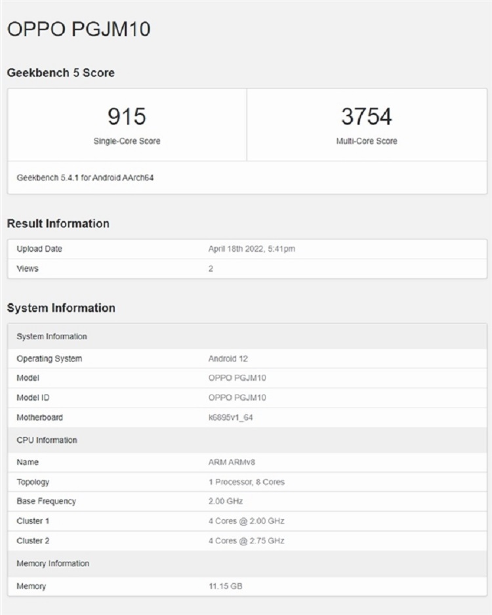Click the 2.00 GHz base frequency value
The image size is (492, 615).
click(x=226, y=501)
